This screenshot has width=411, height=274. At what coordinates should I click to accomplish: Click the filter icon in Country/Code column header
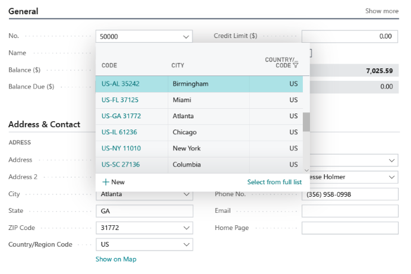296,65
